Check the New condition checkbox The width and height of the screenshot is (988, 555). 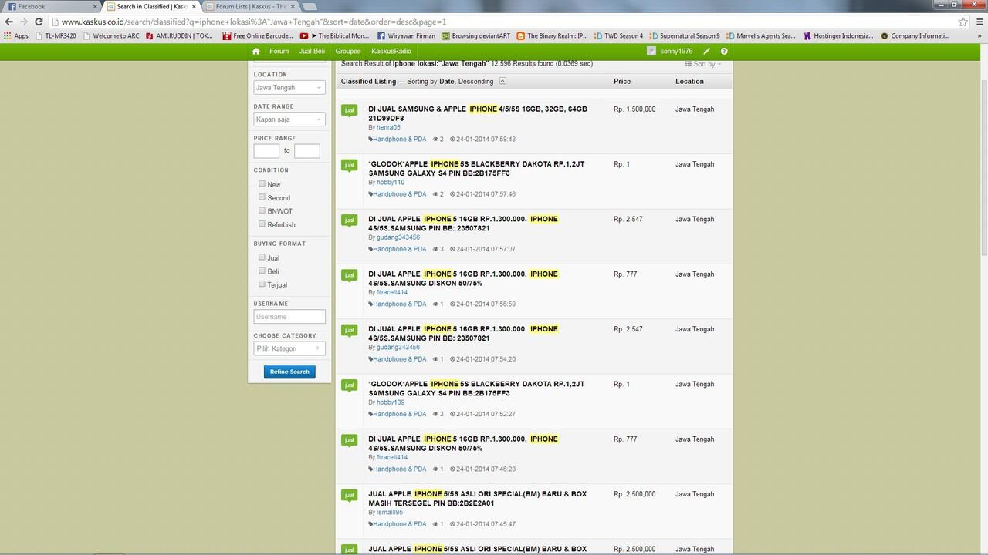(x=262, y=183)
